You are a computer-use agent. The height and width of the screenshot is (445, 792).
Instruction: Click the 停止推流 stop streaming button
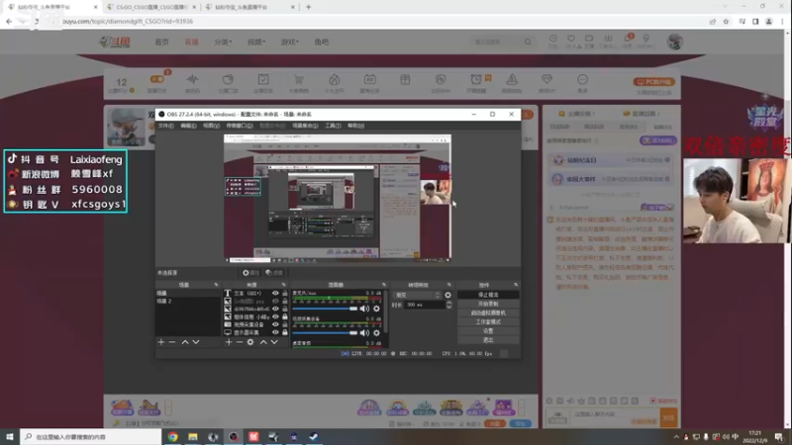(488, 295)
